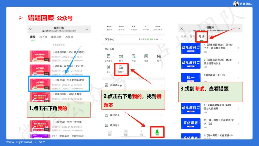Image resolution: width=259 pixels, height=146 pixels.
Task: Switch to the 线下课 tab
Action: pyautogui.click(x=43, y=37)
